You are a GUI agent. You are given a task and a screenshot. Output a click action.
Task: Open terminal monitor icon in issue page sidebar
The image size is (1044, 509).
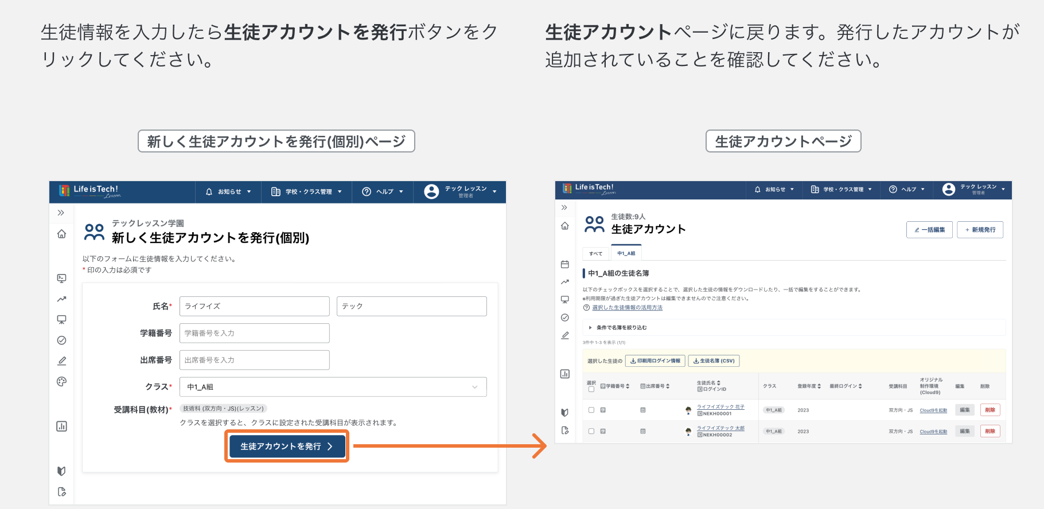61,279
